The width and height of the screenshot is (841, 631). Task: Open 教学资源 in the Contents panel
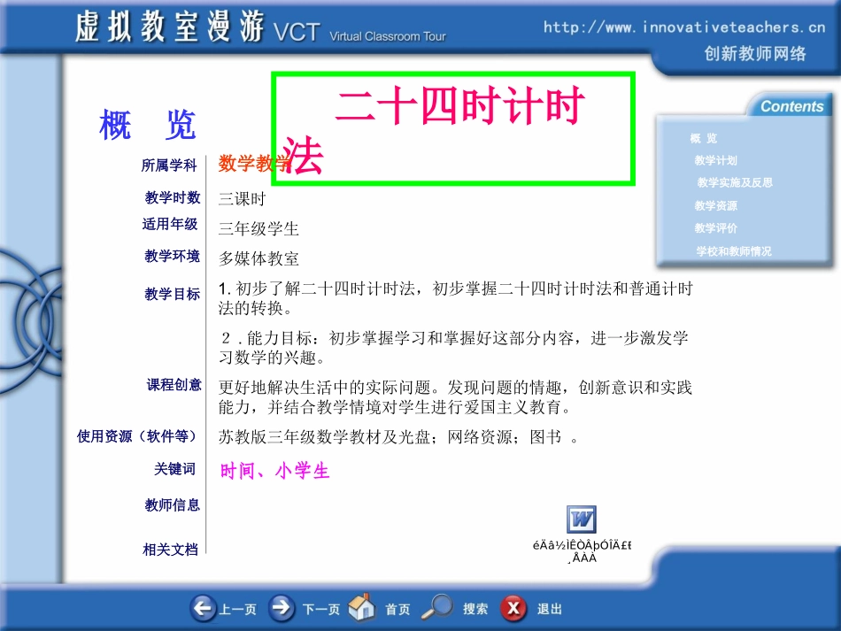(x=715, y=206)
